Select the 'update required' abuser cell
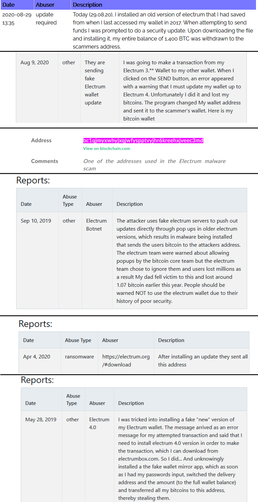The image size is (258, 502). [x=46, y=19]
